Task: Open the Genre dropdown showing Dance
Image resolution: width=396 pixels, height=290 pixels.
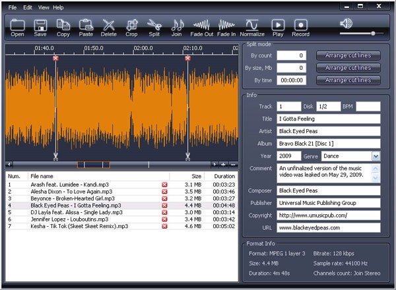Action: click(x=376, y=156)
